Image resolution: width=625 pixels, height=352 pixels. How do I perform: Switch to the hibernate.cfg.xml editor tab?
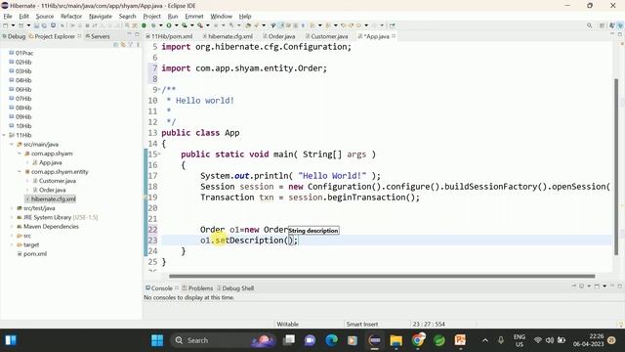click(228, 36)
